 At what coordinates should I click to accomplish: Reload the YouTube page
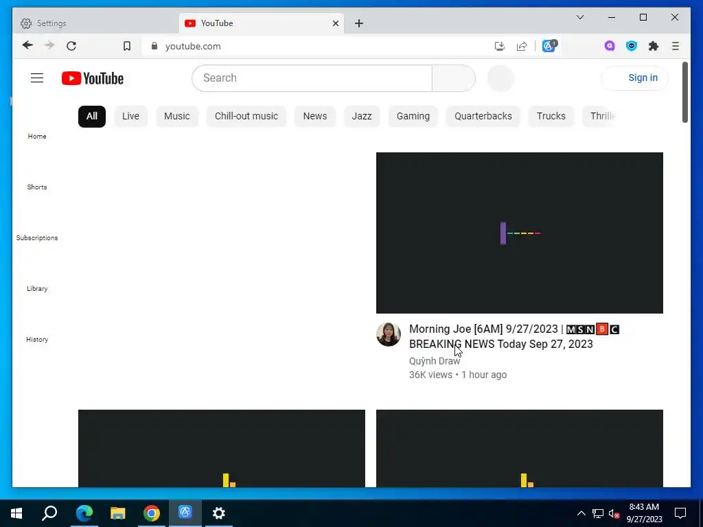click(x=71, y=46)
